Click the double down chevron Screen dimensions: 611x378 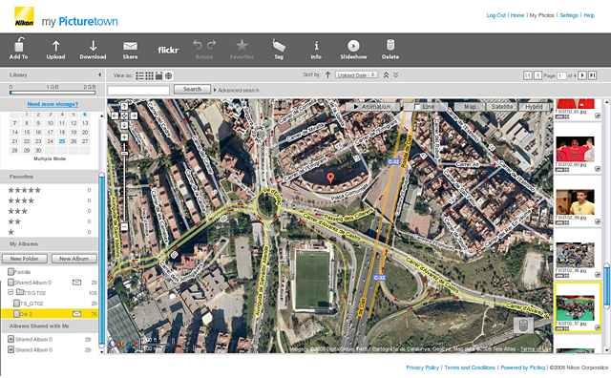point(395,74)
